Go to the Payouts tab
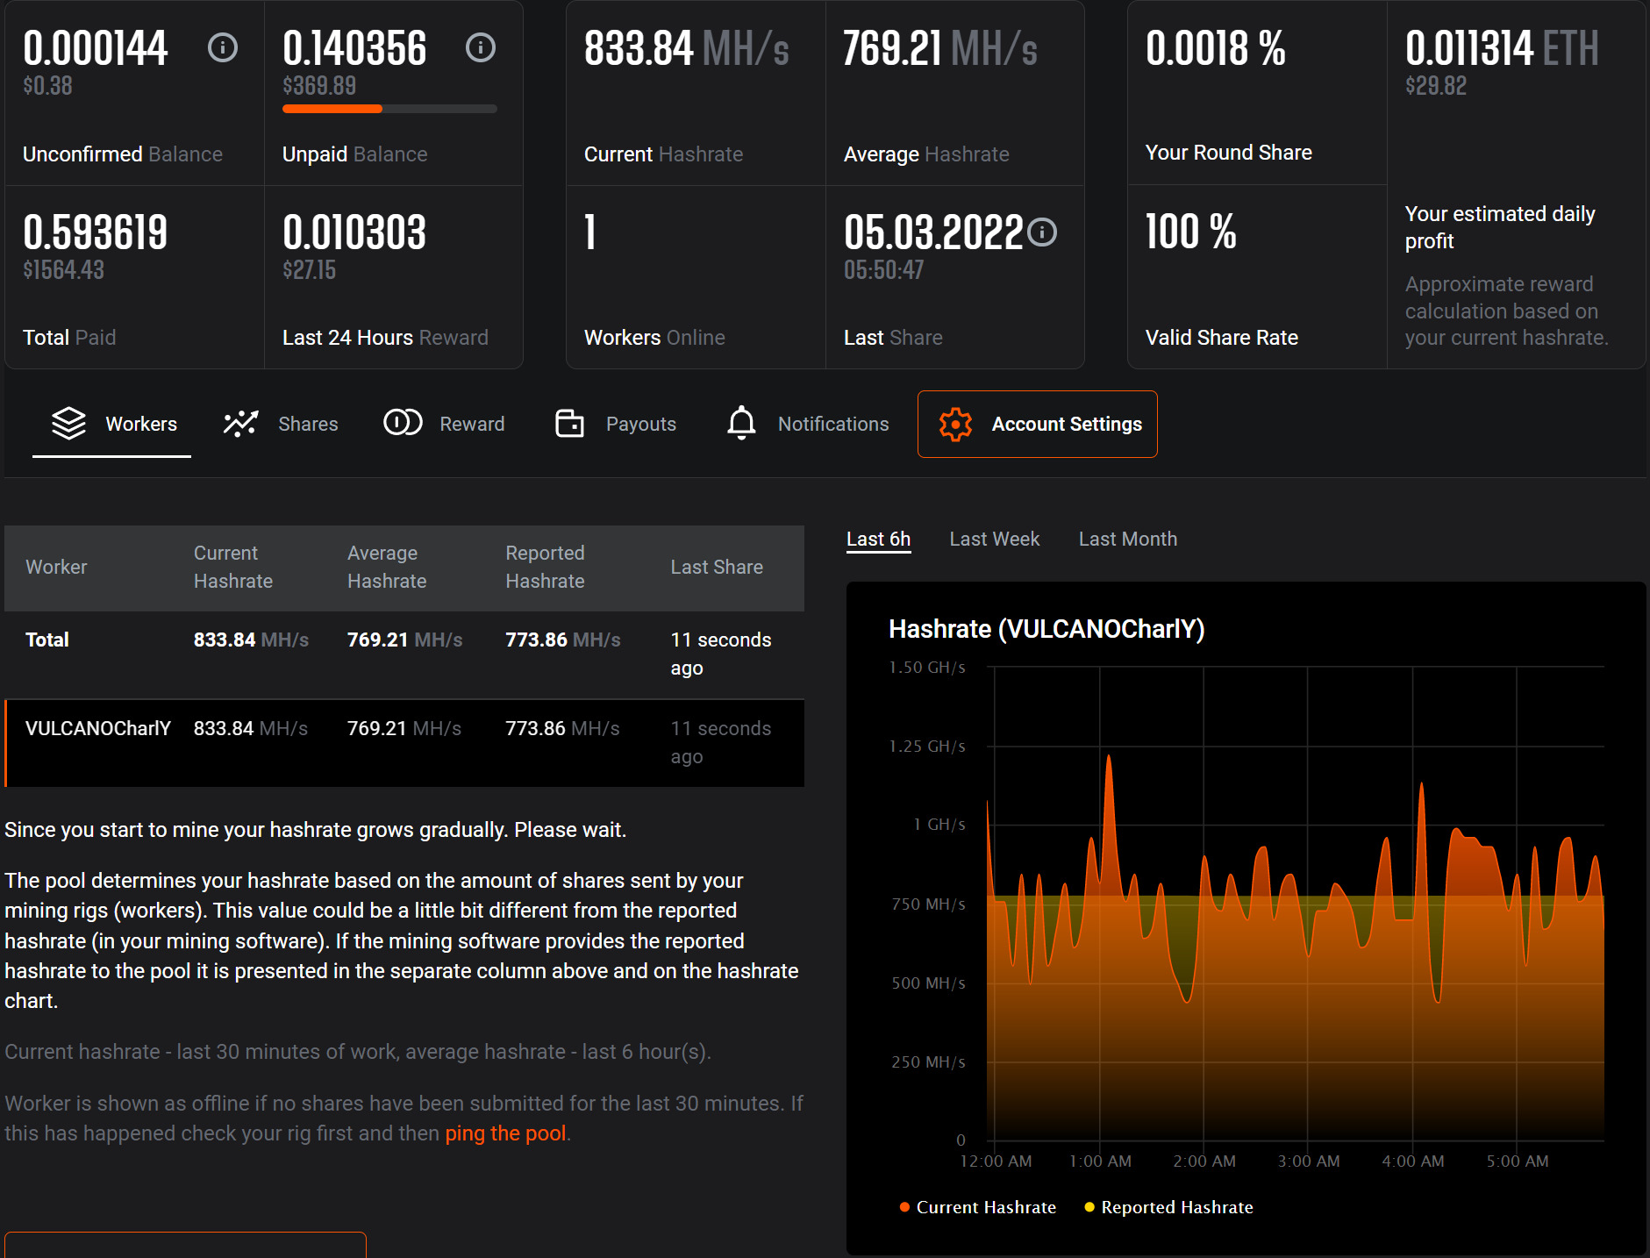This screenshot has width=1650, height=1258. click(616, 424)
